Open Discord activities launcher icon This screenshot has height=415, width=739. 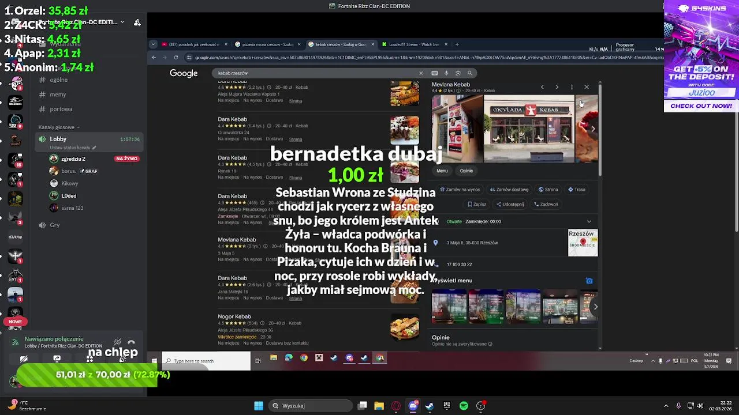coord(89,359)
